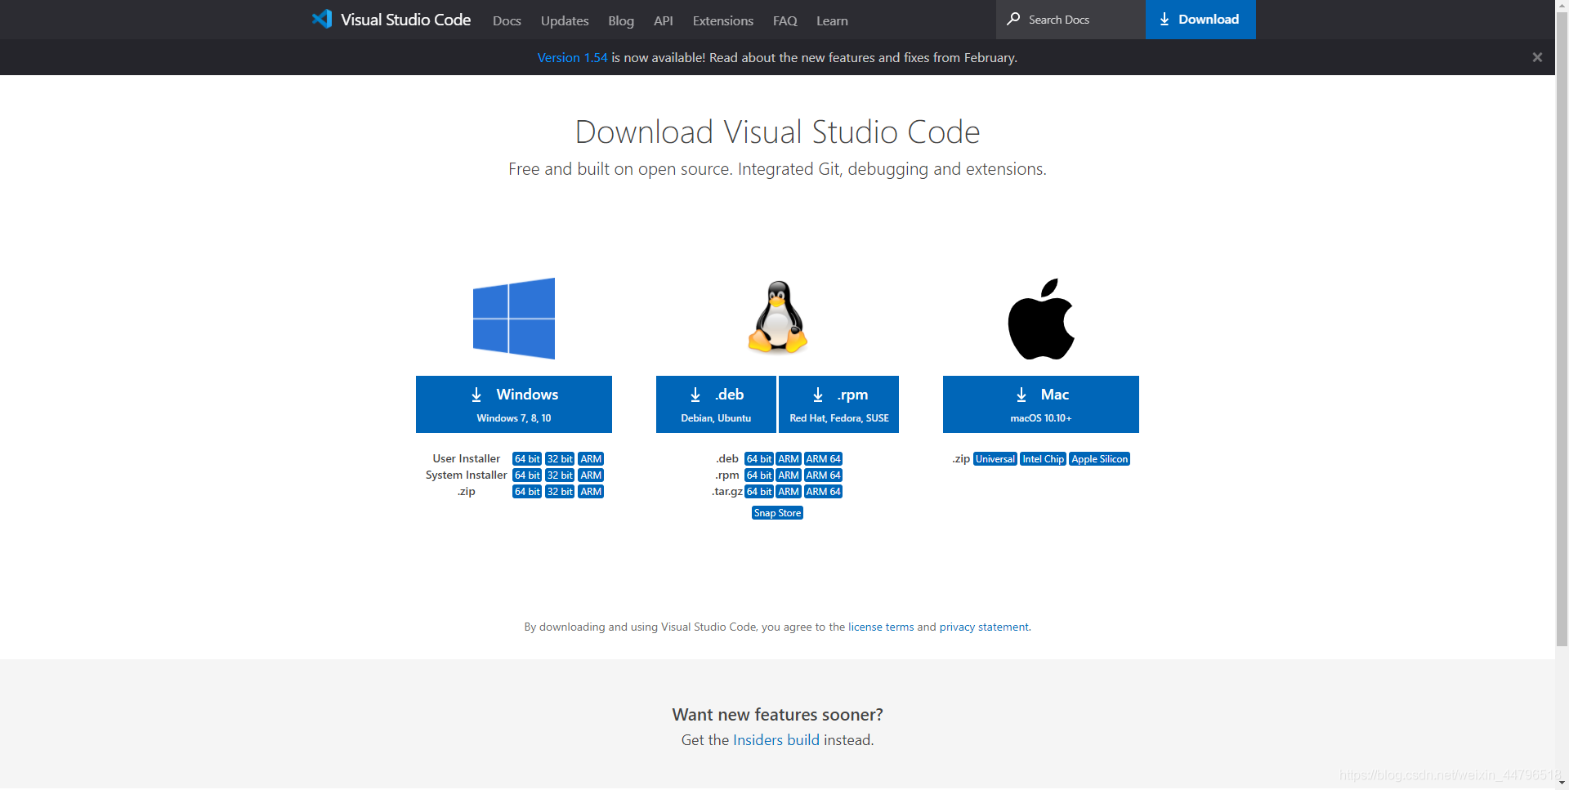Open the API menu item
The image size is (1569, 790).
click(x=664, y=20)
